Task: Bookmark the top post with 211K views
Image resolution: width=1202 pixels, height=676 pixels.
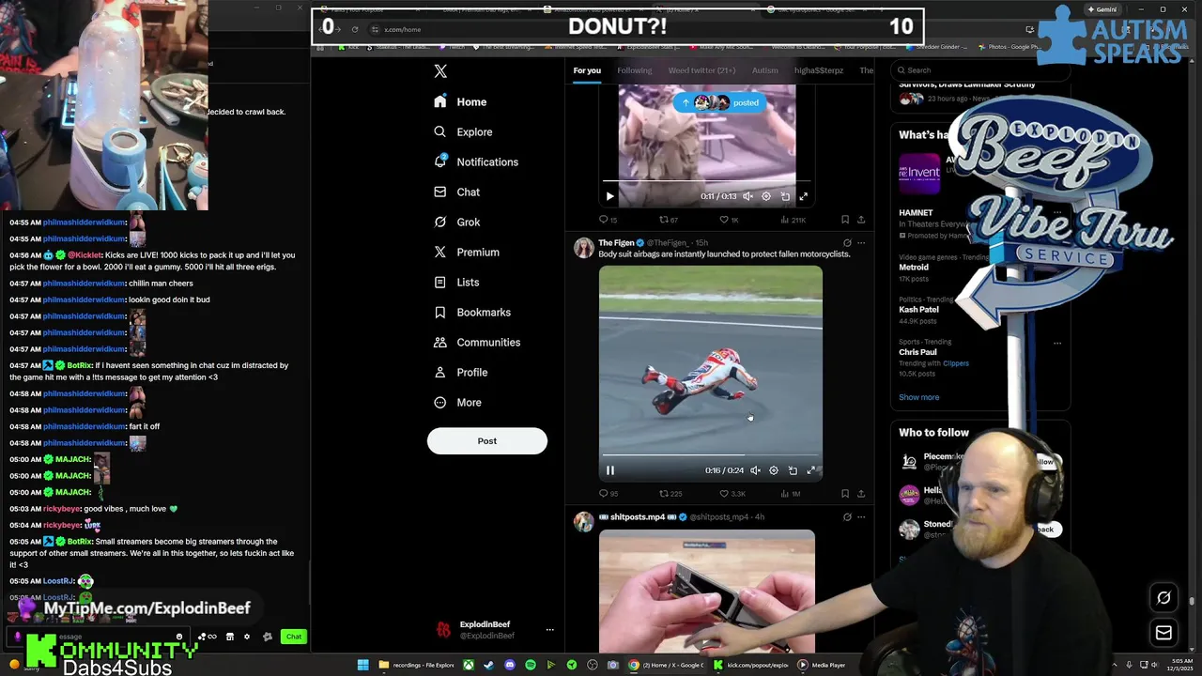Action: (x=845, y=220)
